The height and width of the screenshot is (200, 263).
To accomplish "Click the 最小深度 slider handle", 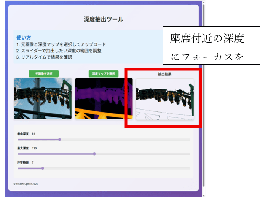I will pyautogui.click(x=59, y=140).
